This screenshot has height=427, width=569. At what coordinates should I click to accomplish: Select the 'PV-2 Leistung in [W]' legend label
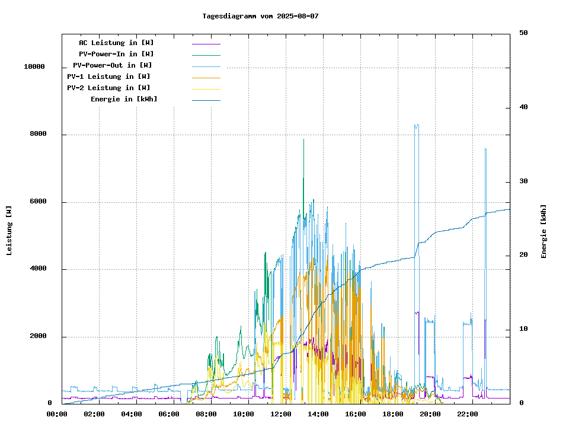[x=108, y=88]
